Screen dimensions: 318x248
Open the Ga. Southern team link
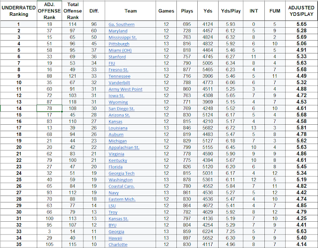coord(121,24)
